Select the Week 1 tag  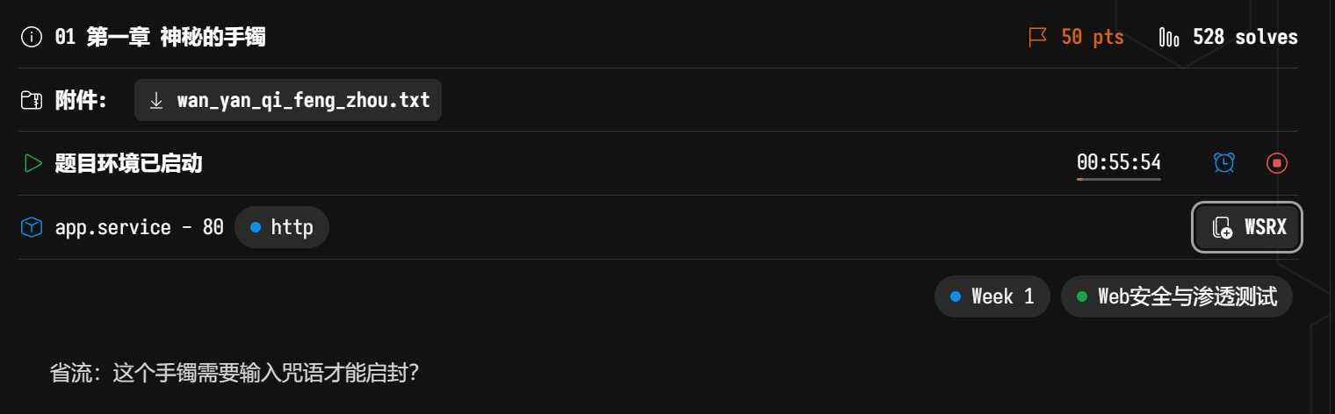pyautogui.click(x=992, y=296)
